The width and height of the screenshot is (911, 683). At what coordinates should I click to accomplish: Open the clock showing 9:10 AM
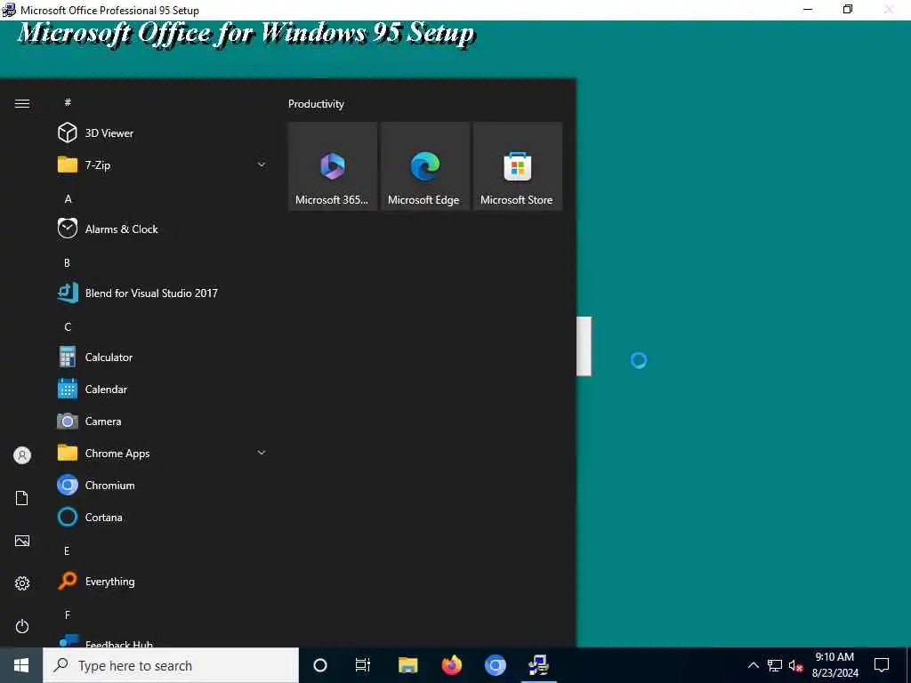pyautogui.click(x=834, y=665)
